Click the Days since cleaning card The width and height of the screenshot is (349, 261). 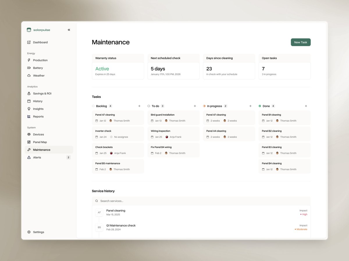tap(229, 66)
